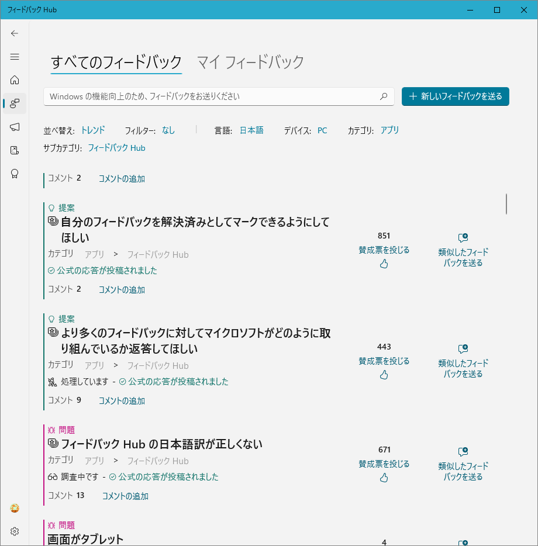This screenshot has height=546, width=538.
Task: Click thumbs-up icon for 671-vote feedback
Action: pos(384,478)
